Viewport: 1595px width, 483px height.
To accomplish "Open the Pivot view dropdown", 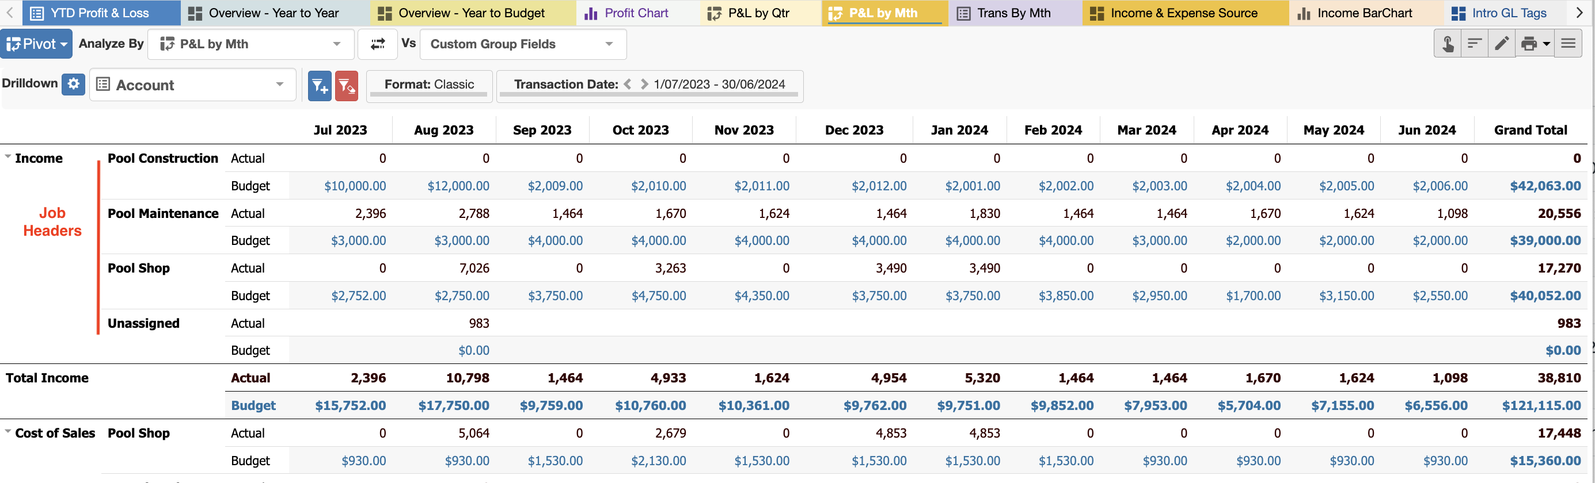I will [x=36, y=44].
